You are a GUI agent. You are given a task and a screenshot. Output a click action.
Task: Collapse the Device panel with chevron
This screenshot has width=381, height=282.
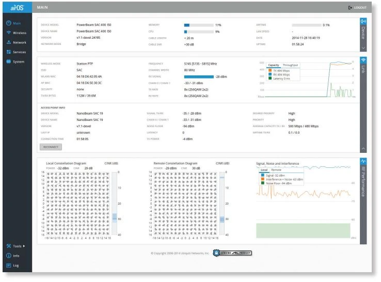[x=363, y=48]
